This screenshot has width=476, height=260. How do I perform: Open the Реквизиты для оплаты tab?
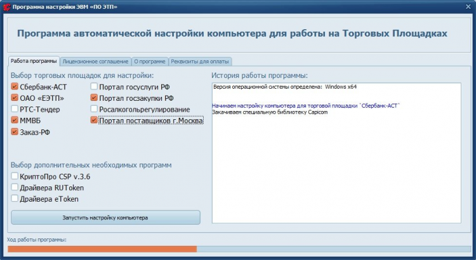click(x=200, y=62)
